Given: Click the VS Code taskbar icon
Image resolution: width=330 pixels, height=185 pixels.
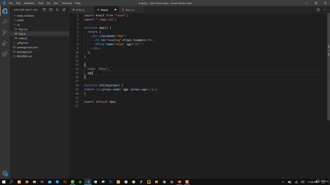Looking at the screenshot, I should (x=88, y=182).
